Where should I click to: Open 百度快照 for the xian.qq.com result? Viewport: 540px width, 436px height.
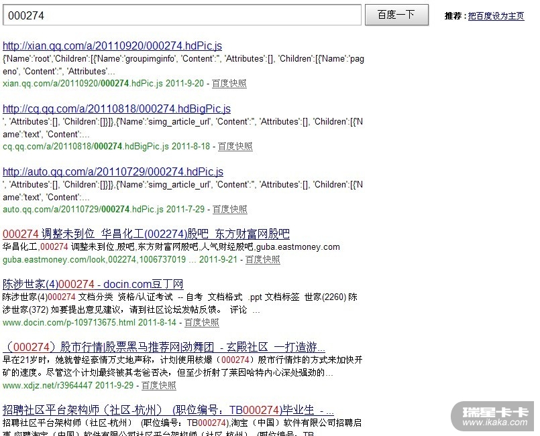coord(229,84)
